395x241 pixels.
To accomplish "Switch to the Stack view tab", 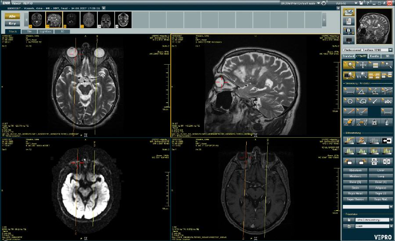I will tap(13, 32).
